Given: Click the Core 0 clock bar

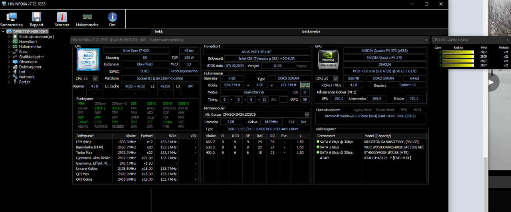Looking at the screenshot, I should (x=458, y=52).
